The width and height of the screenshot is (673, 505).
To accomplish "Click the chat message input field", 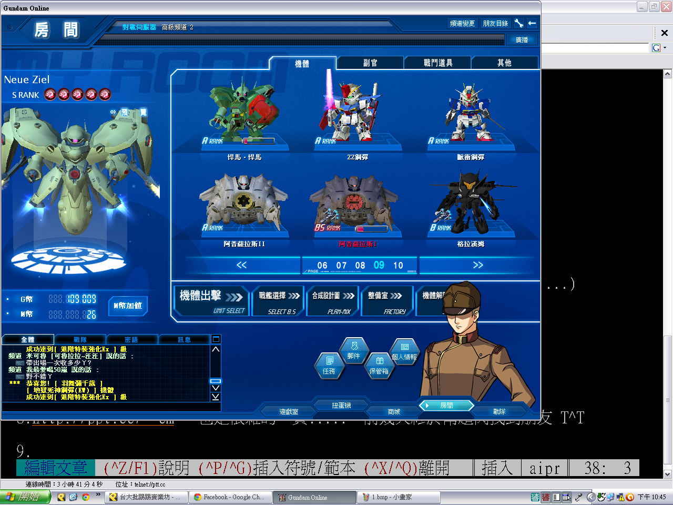I will point(111,407).
